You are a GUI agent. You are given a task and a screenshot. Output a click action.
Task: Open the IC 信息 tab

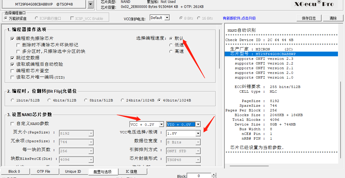131,172
